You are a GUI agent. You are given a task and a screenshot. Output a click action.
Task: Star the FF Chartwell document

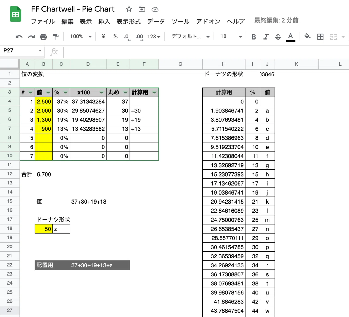[x=129, y=9]
